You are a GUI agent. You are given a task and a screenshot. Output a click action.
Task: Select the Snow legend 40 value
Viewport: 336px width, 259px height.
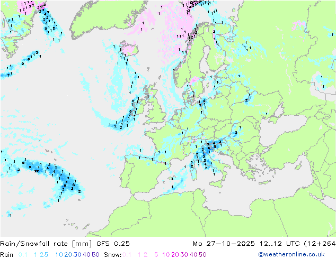(x=193, y=255)
